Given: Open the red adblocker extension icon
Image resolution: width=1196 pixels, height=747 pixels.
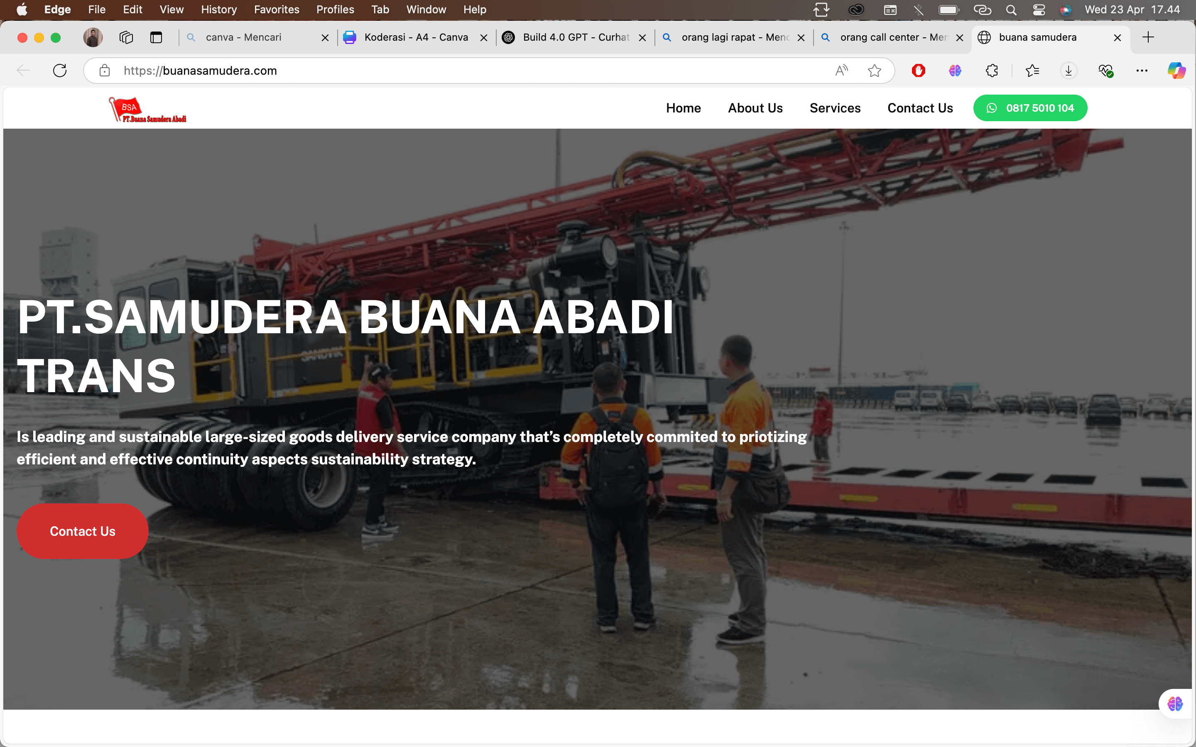Looking at the screenshot, I should point(918,71).
